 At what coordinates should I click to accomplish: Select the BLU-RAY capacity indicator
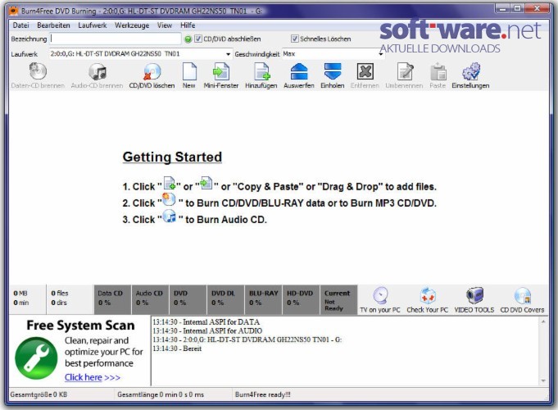click(263, 299)
